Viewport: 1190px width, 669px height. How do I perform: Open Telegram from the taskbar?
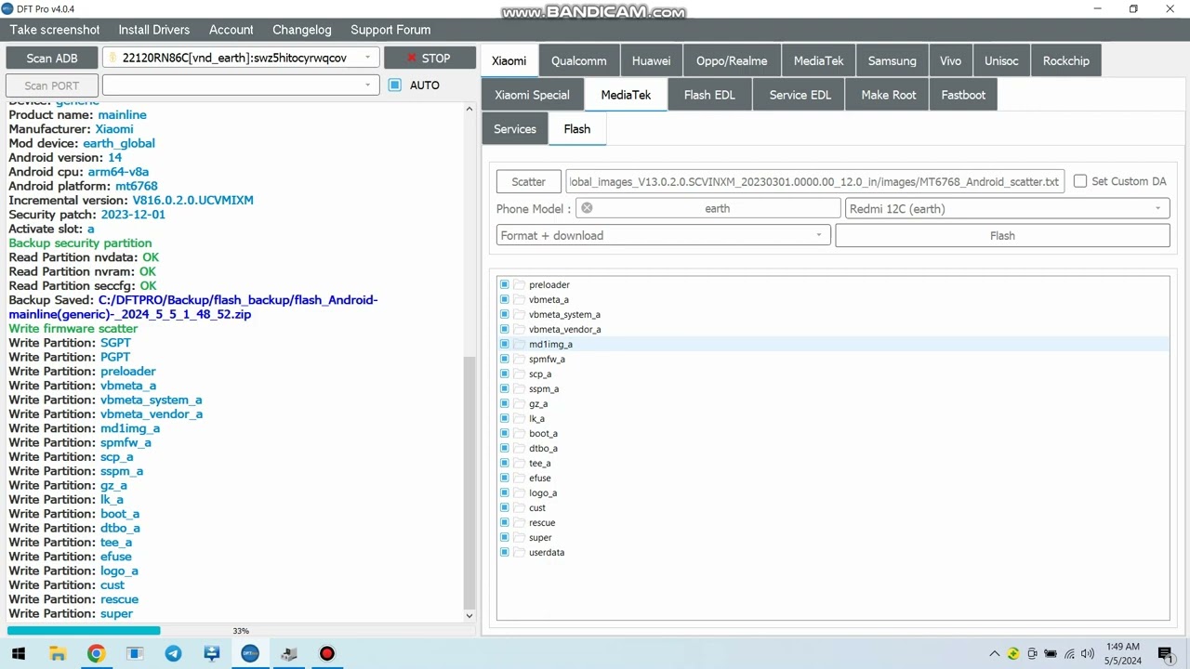pyautogui.click(x=173, y=653)
